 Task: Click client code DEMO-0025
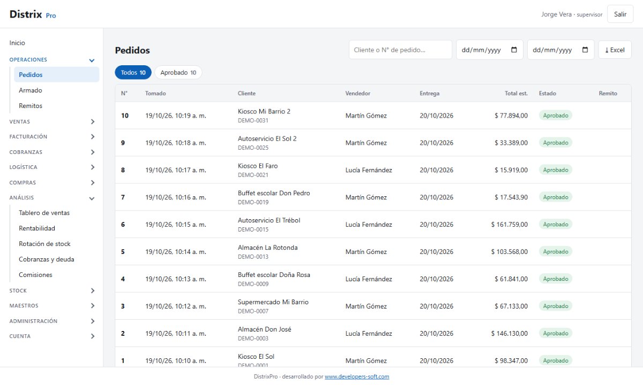253,148
